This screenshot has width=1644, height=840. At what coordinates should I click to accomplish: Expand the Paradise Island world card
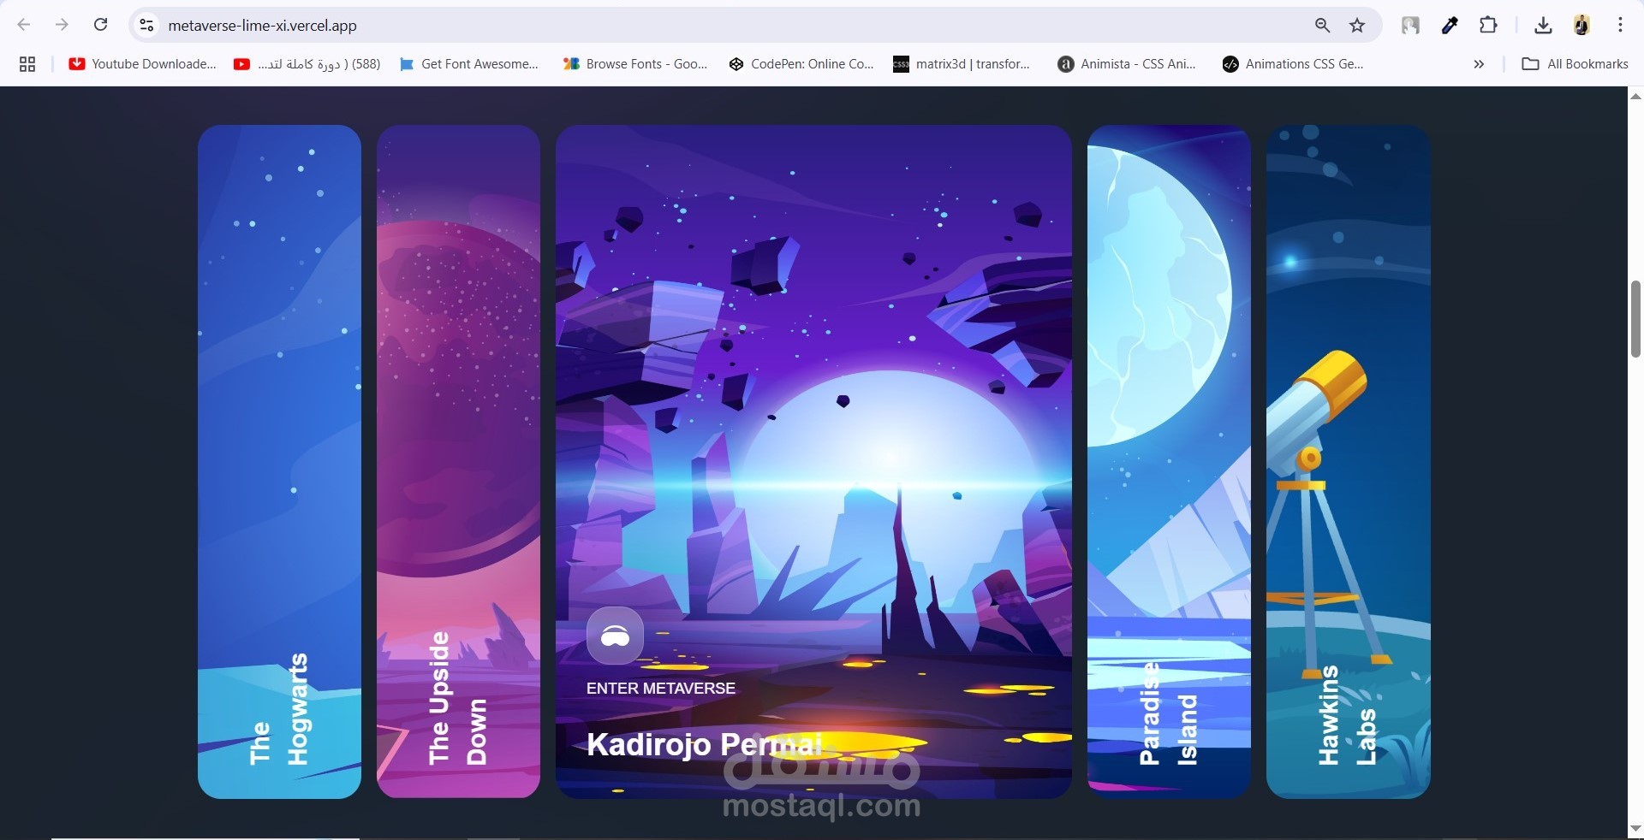[x=1169, y=462]
